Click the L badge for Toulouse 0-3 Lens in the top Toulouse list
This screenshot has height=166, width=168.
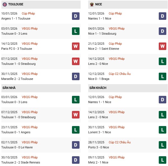click(76, 31)
